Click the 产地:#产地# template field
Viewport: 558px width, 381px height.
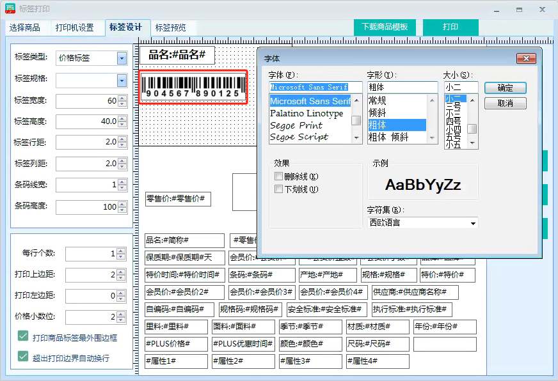328,275
